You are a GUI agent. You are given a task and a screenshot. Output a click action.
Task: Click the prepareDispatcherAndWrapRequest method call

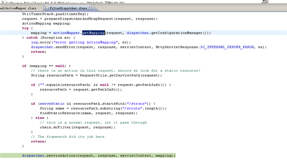tap(79, 19)
